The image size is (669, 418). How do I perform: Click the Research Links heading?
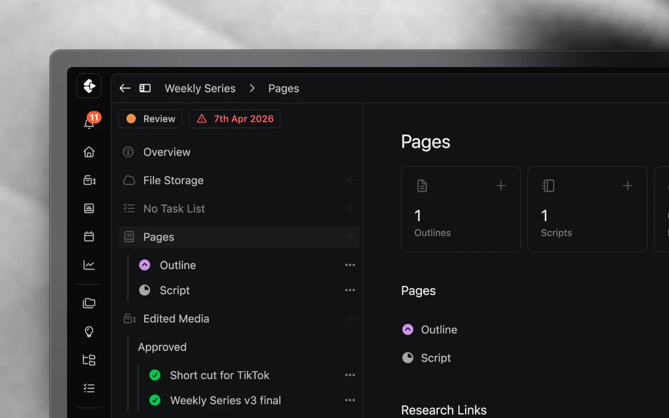click(x=444, y=410)
